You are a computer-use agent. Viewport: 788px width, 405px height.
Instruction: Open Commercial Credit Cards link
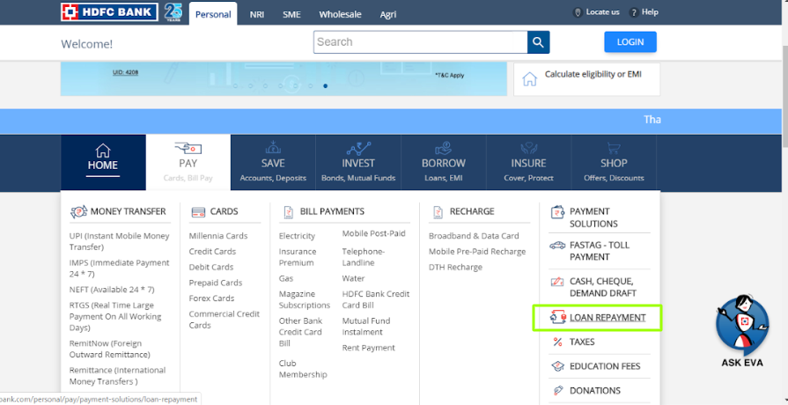click(225, 320)
